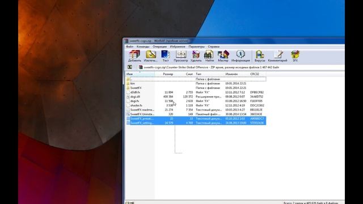
Task: Click the SweetFX Uninstall batch file icon
Action: tap(128, 114)
